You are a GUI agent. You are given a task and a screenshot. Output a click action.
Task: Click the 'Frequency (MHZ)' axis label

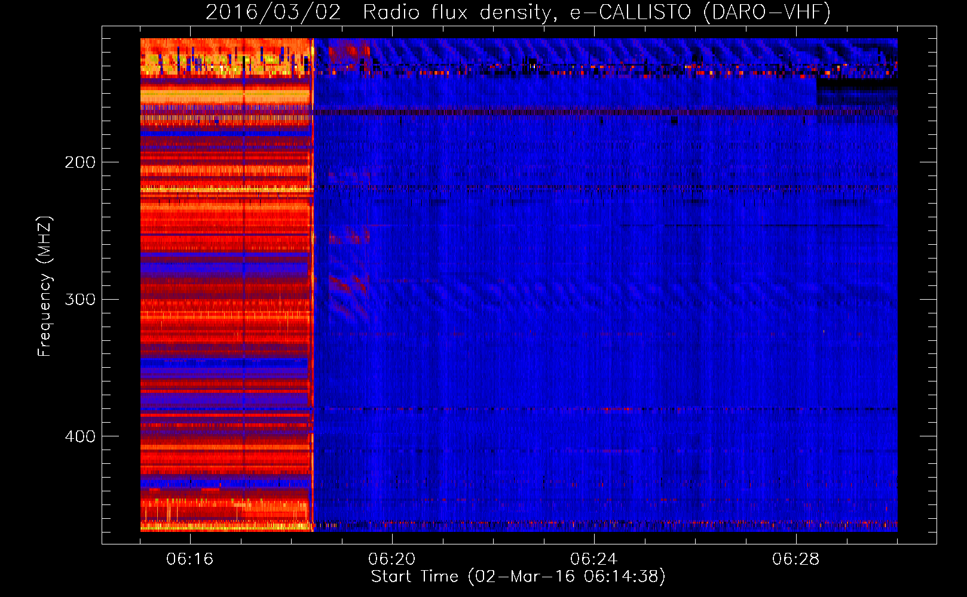[45, 286]
